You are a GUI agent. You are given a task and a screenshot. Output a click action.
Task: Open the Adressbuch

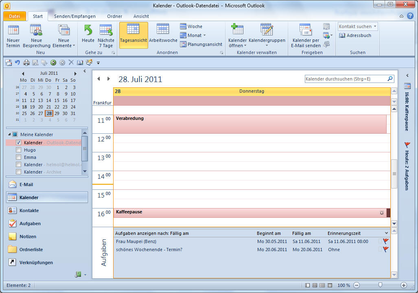355,35
